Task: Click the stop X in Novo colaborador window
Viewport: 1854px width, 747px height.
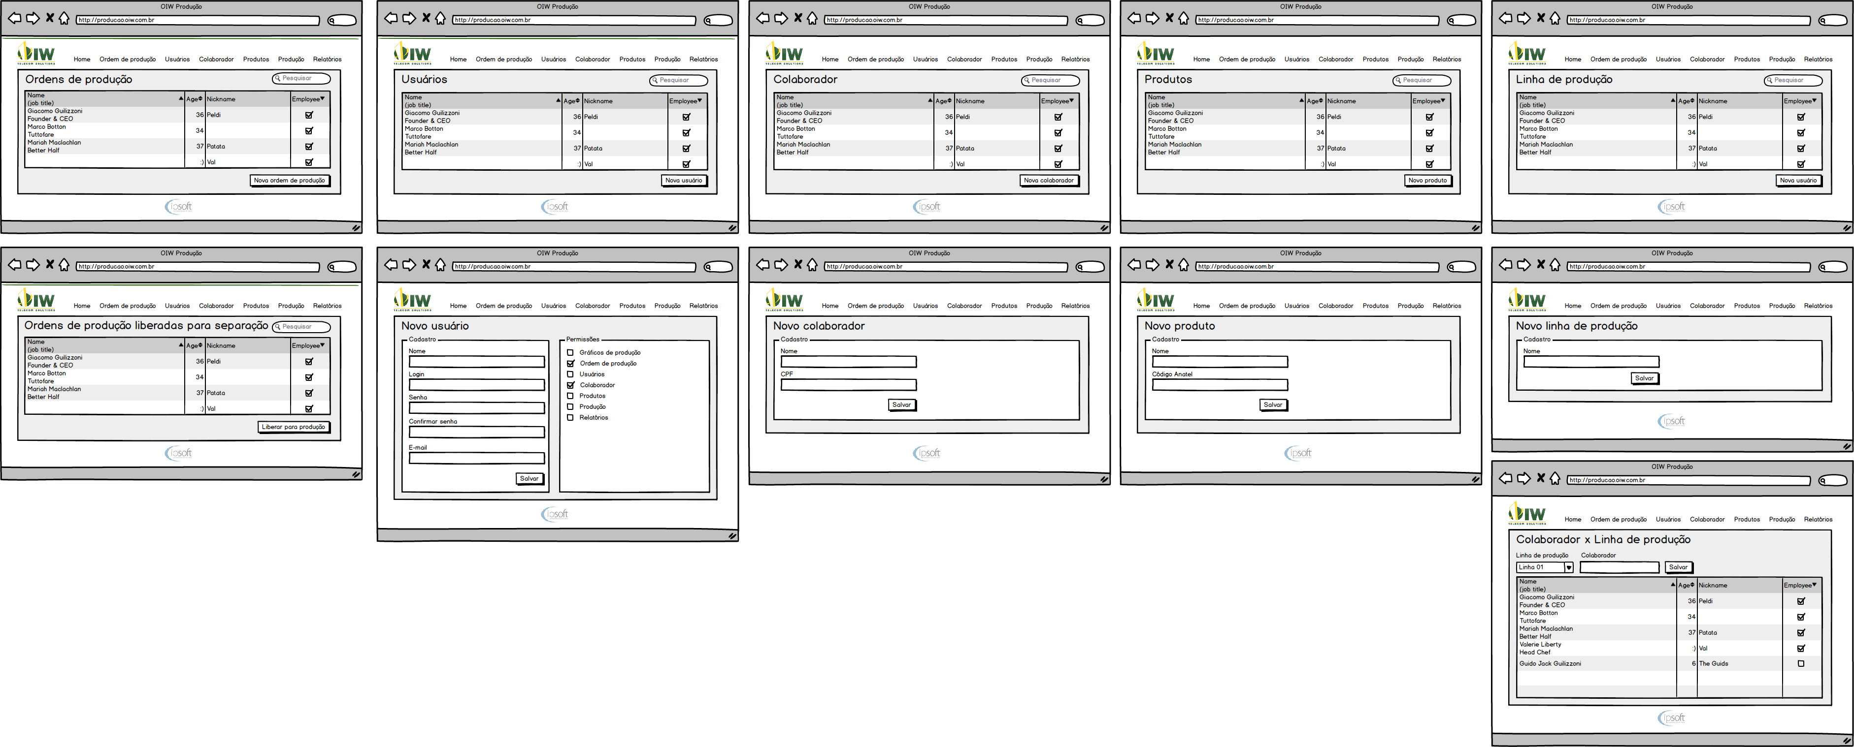Action: point(797,265)
